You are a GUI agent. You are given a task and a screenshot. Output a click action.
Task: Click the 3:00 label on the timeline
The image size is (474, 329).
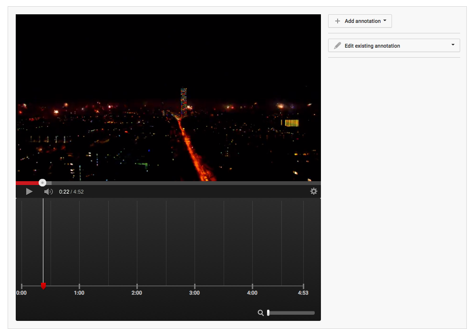pyautogui.click(x=195, y=293)
